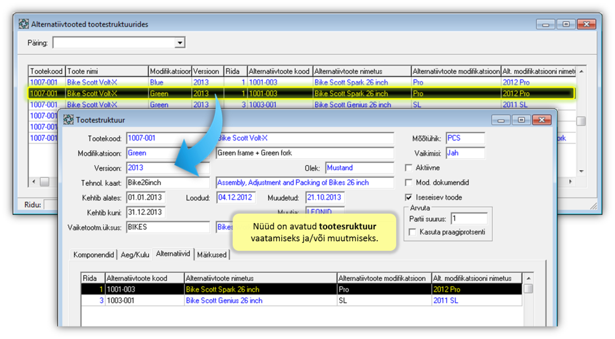Click the Alternatiivtooted window app icon

click(24, 24)
